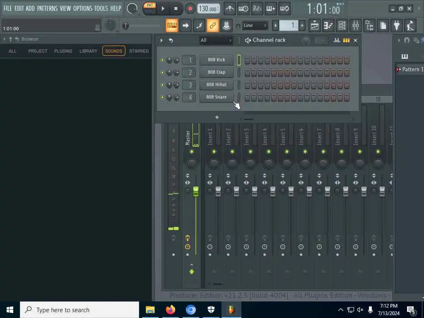Viewport: 424px width, 318px height.
Task: Mute the 808 Snare channel LED
Action: 162,97
